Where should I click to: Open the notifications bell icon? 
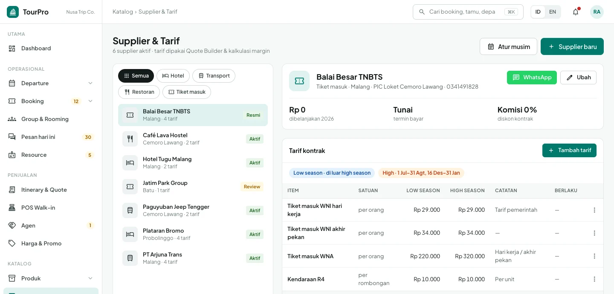click(576, 12)
